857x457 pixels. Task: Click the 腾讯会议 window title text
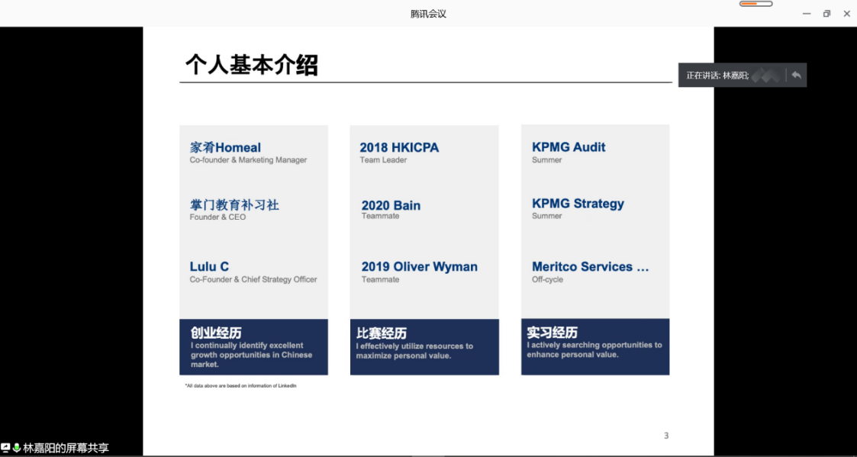pyautogui.click(x=428, y=14)
